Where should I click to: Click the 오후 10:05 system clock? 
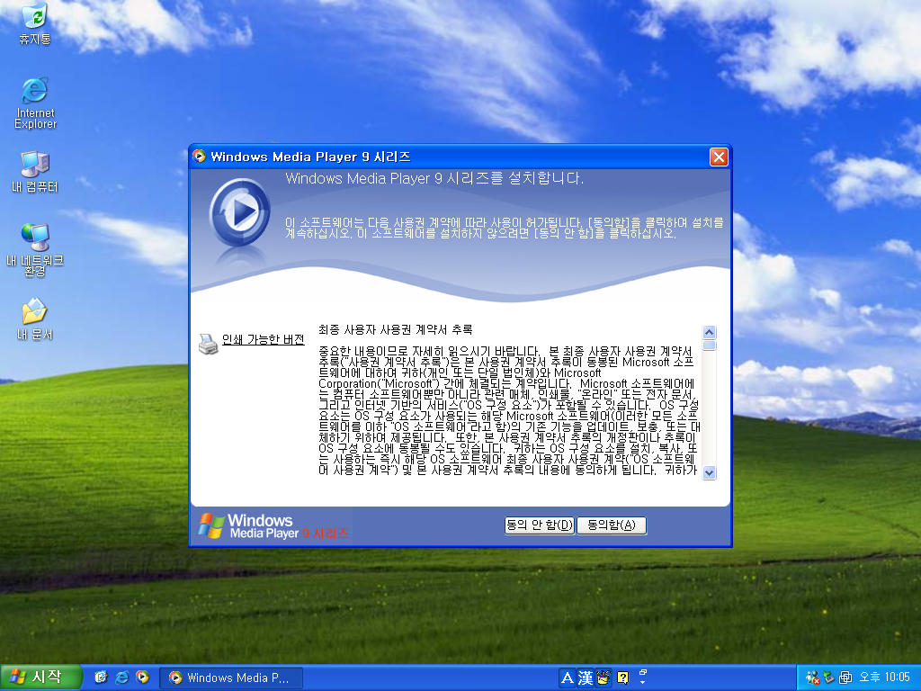point(884,678)
